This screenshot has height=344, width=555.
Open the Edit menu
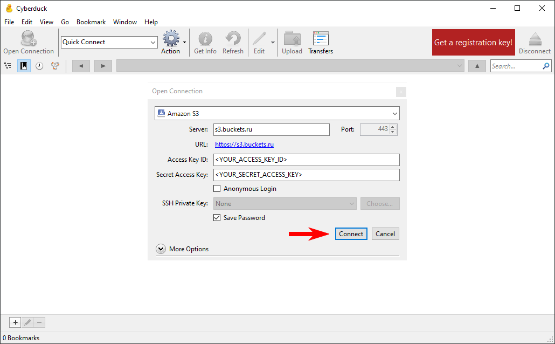tap(27, 22)
